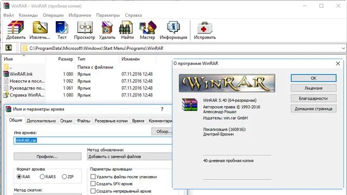Viewport: 347px width, 195px height.
Task: Click the Папка с файлами type cell
Action: coord(95,67)
